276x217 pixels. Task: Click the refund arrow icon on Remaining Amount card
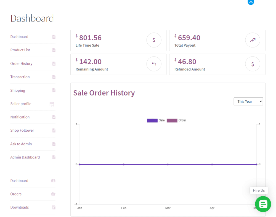click(x=154, y=64)
